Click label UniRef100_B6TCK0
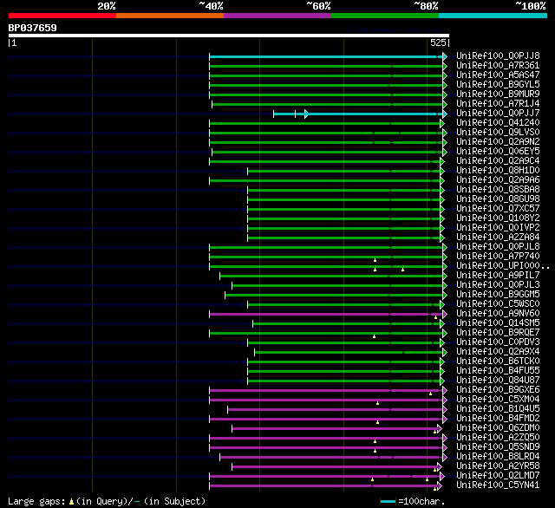 point(498,361)
